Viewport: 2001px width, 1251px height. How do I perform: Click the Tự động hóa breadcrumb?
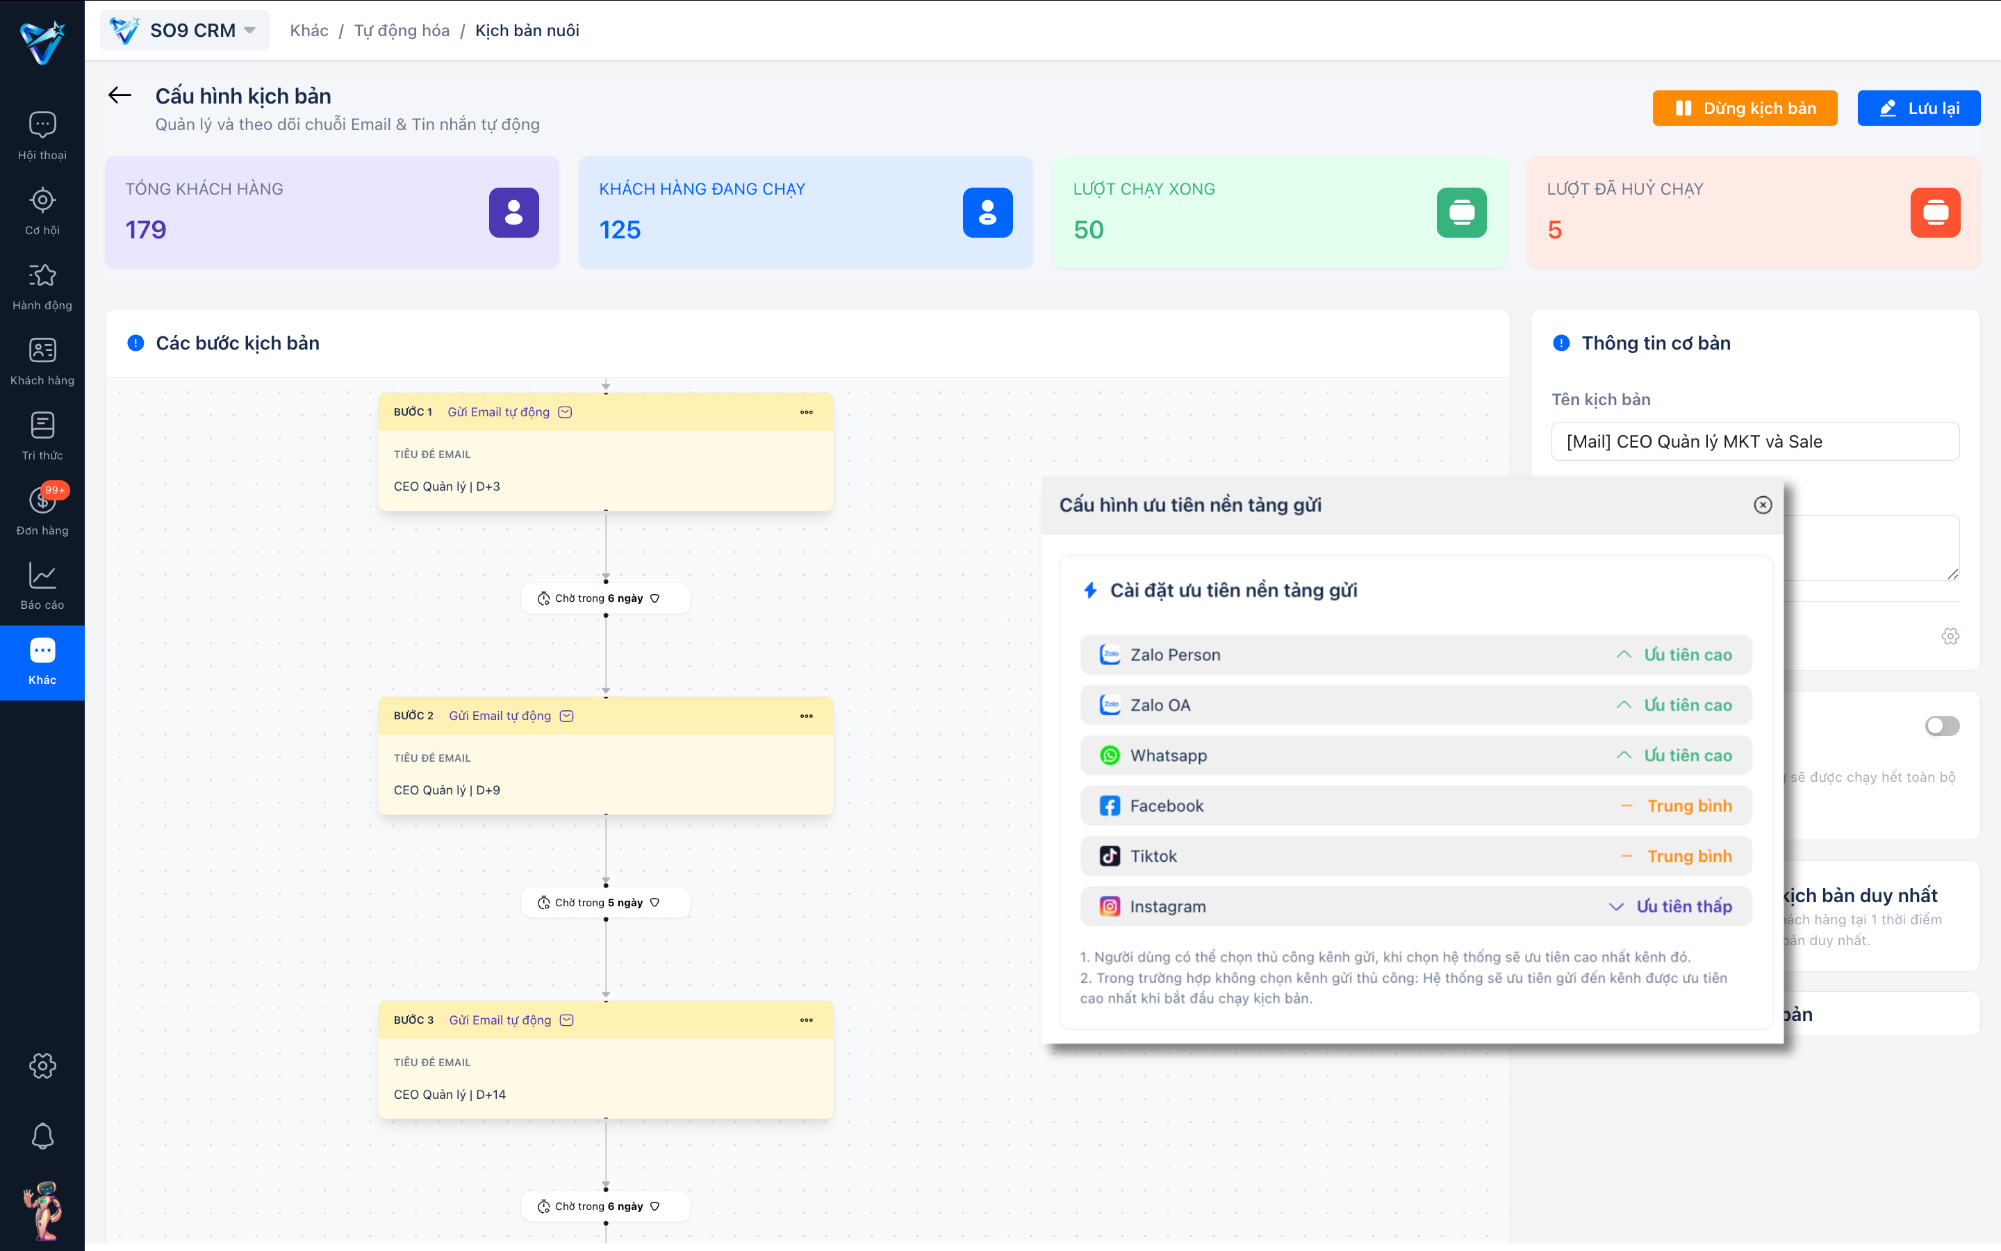(402, 31)
